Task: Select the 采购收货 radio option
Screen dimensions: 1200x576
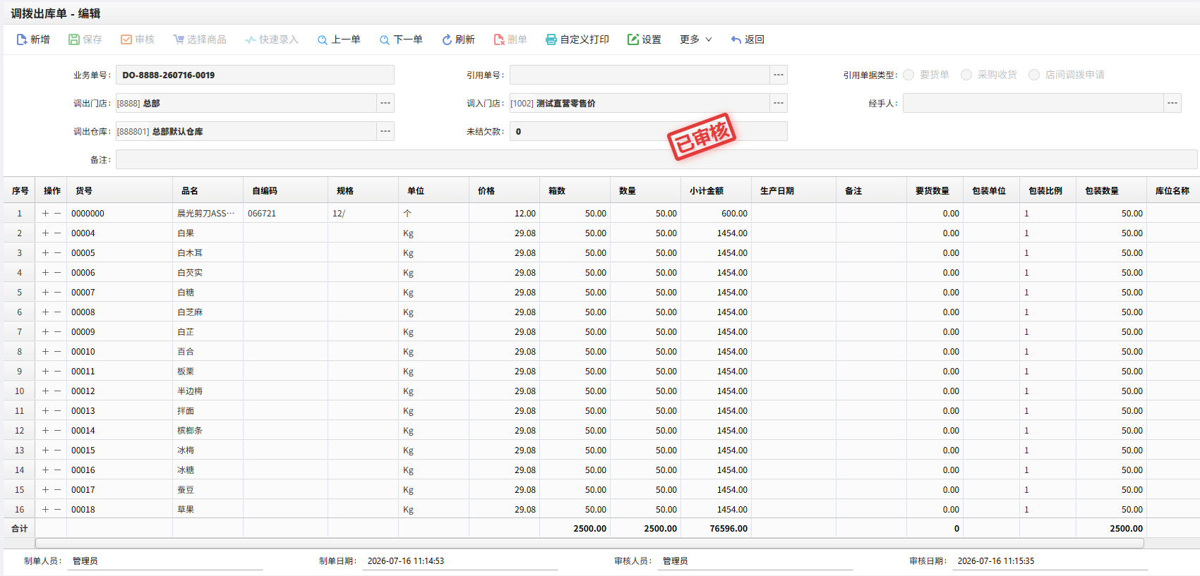Action: [x=966, y=75]
